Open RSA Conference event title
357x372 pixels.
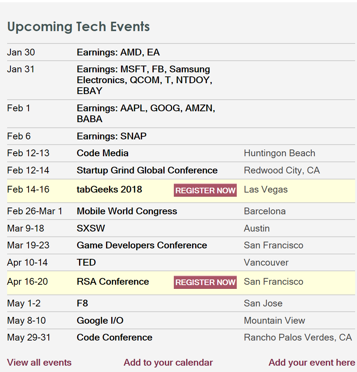tap(113, 281)
